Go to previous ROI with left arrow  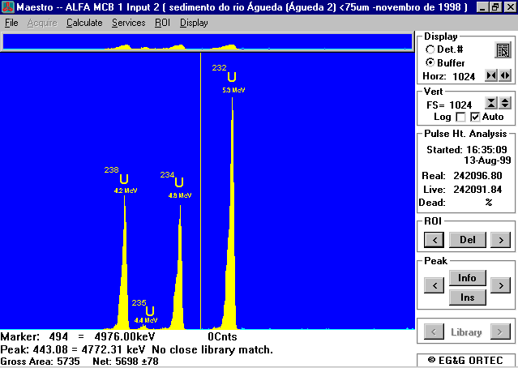point(434,239)
